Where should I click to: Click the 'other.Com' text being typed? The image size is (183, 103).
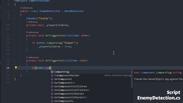point(43,68)
